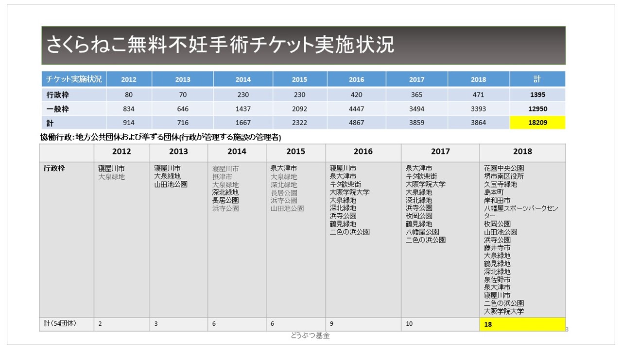Click the 計 column header in top table
Screen dimensions: 622x349
(x=537, y=79)
